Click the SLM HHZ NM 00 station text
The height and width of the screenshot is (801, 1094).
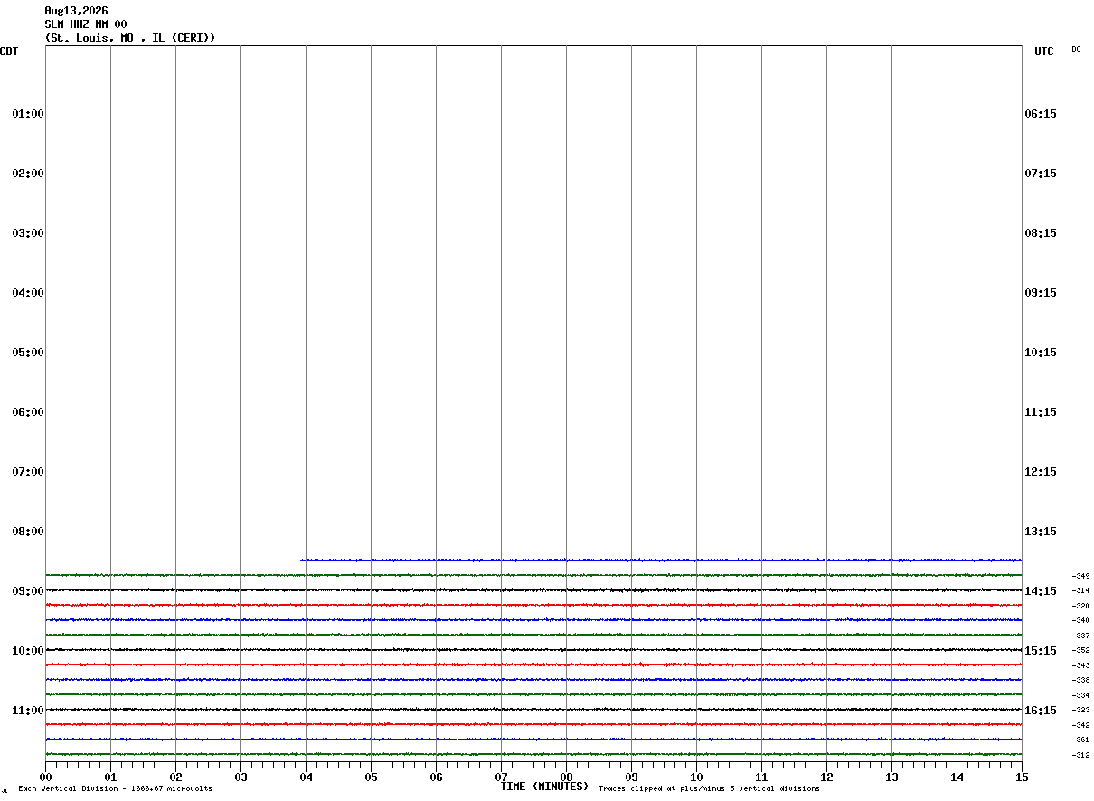tap(86, 24)
